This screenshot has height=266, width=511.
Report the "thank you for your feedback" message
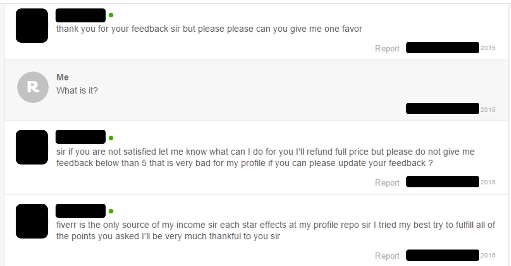click(x=387, y=49)
